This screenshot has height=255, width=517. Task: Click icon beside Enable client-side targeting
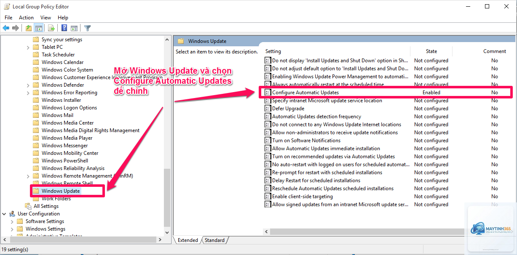pyautogui.click(x=268, y=197)
